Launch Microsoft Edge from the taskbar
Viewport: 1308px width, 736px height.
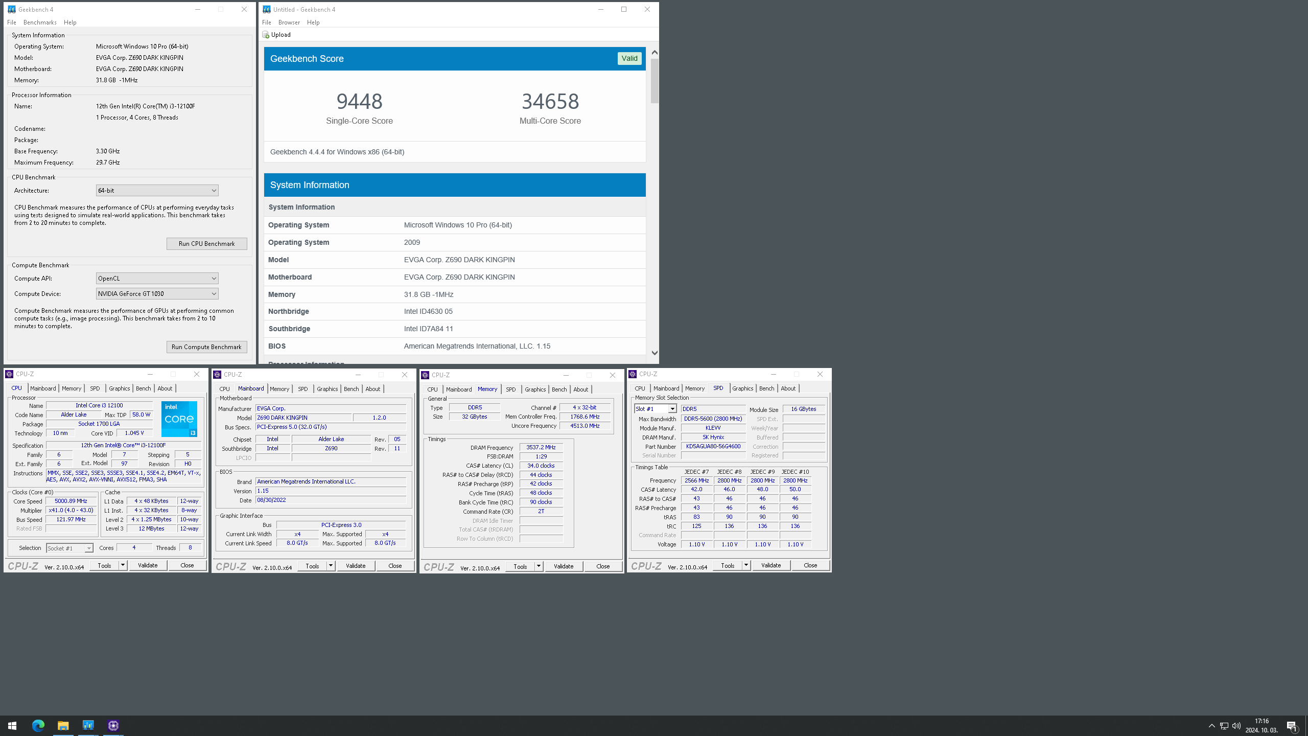[x=38, y=725]
